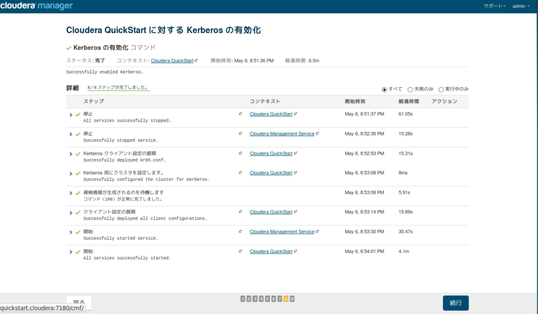Click green check icon next to Kerberos の有効化 heading
Image resolution: width=538 pixels, height=314 pixels.
69,48
